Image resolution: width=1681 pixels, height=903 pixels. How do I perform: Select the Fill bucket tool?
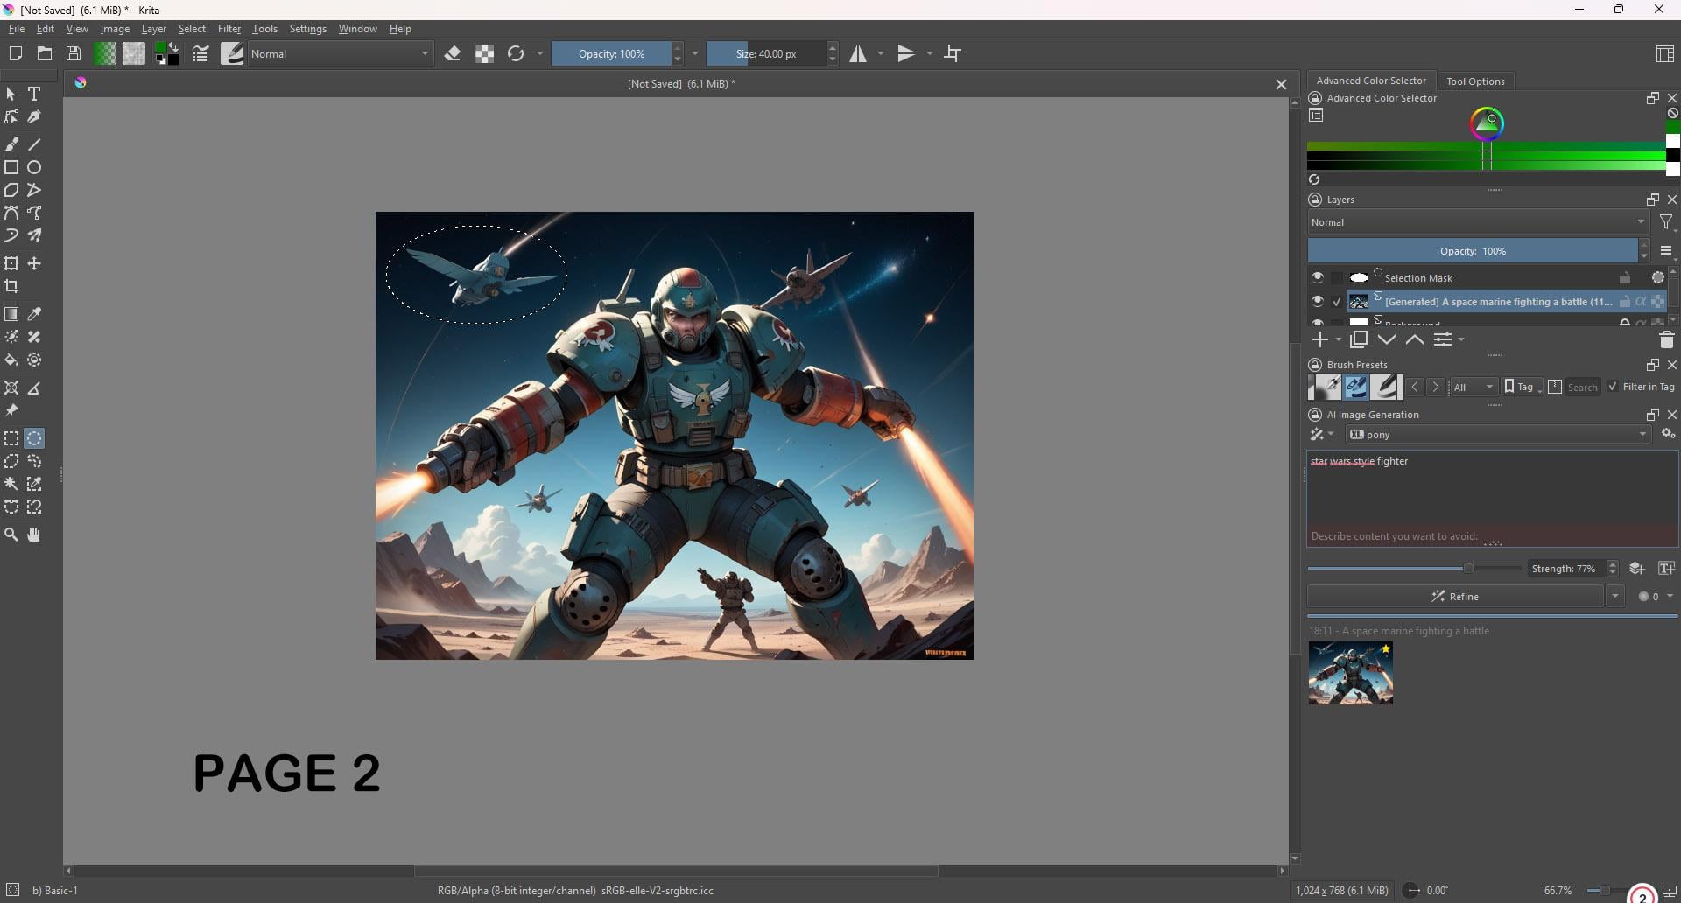click(11, 360)
